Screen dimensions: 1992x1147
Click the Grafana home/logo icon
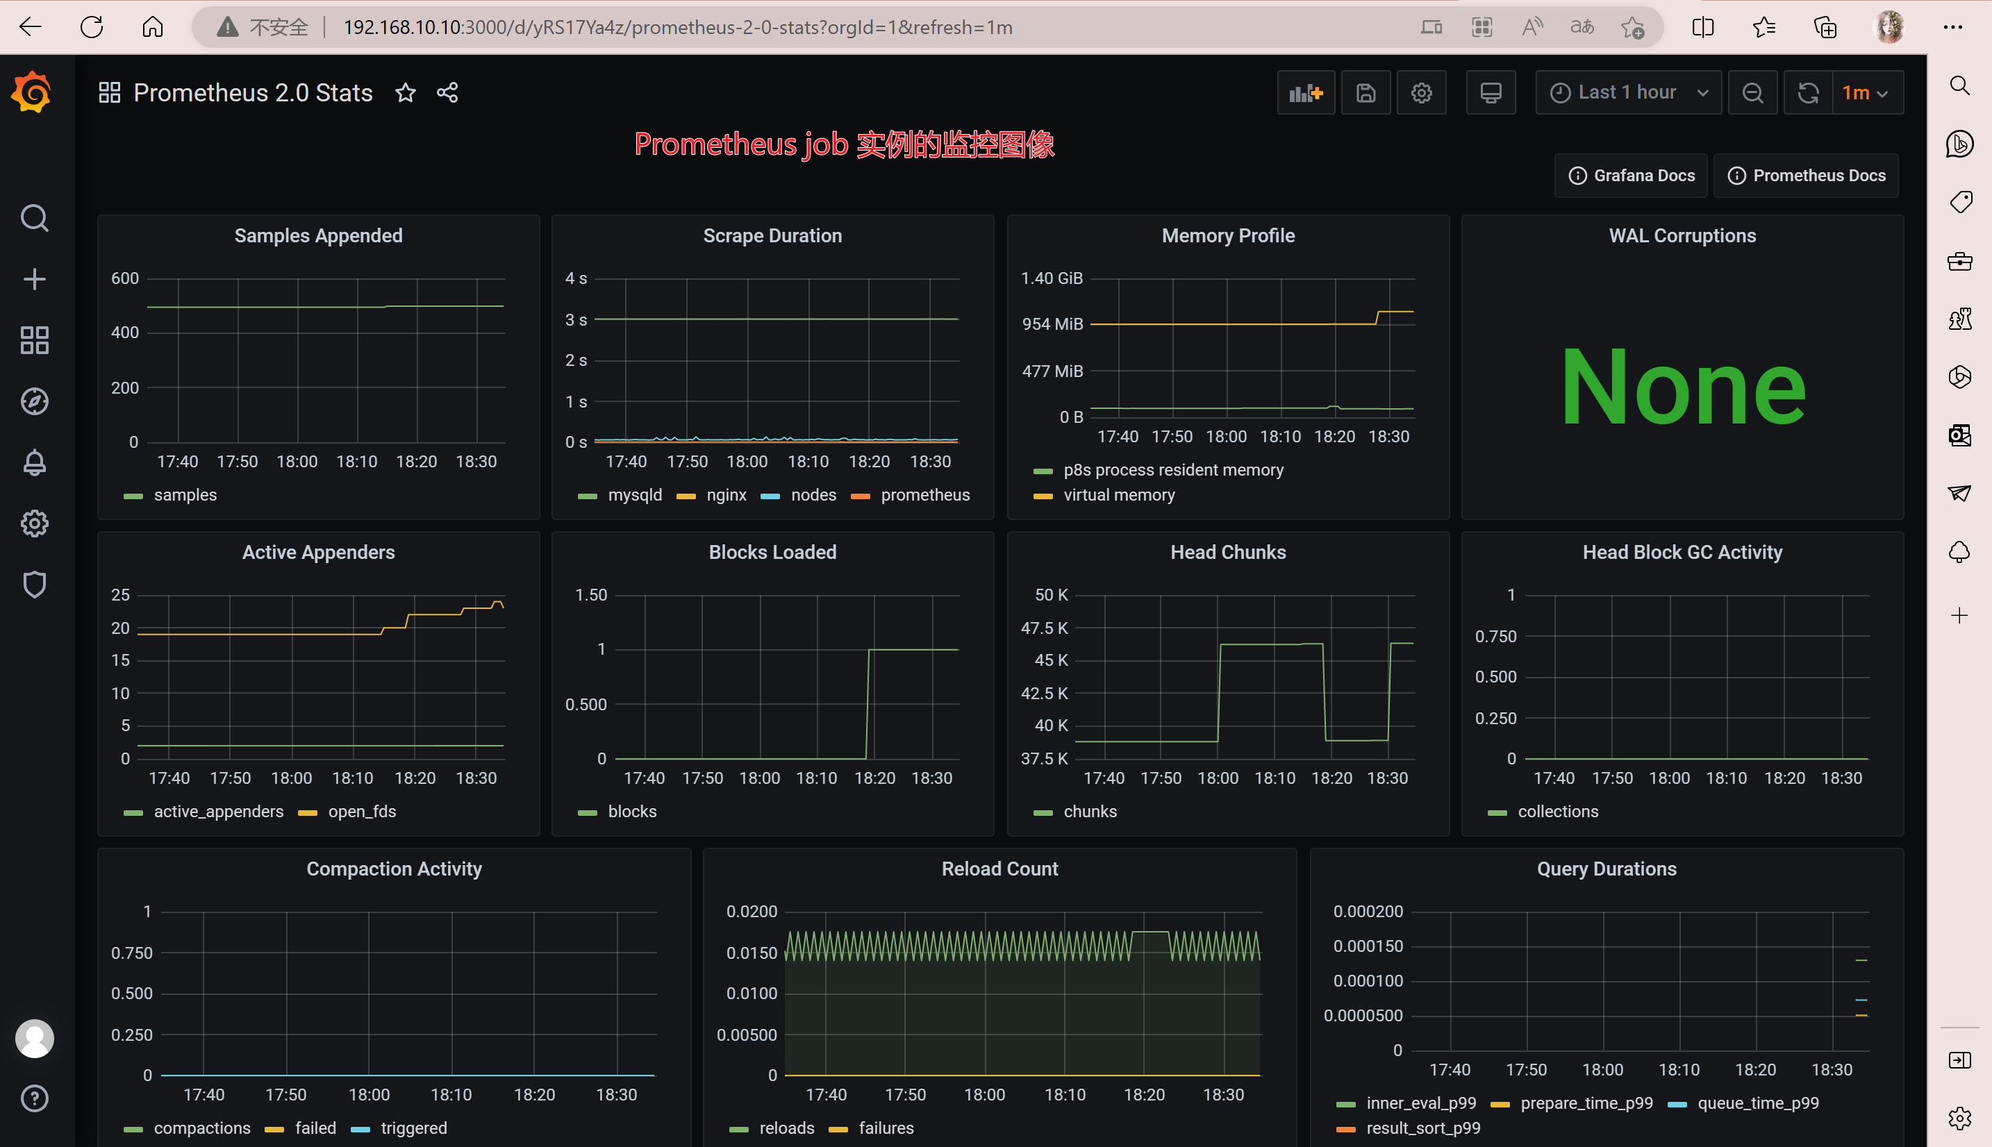coord(34,92)
